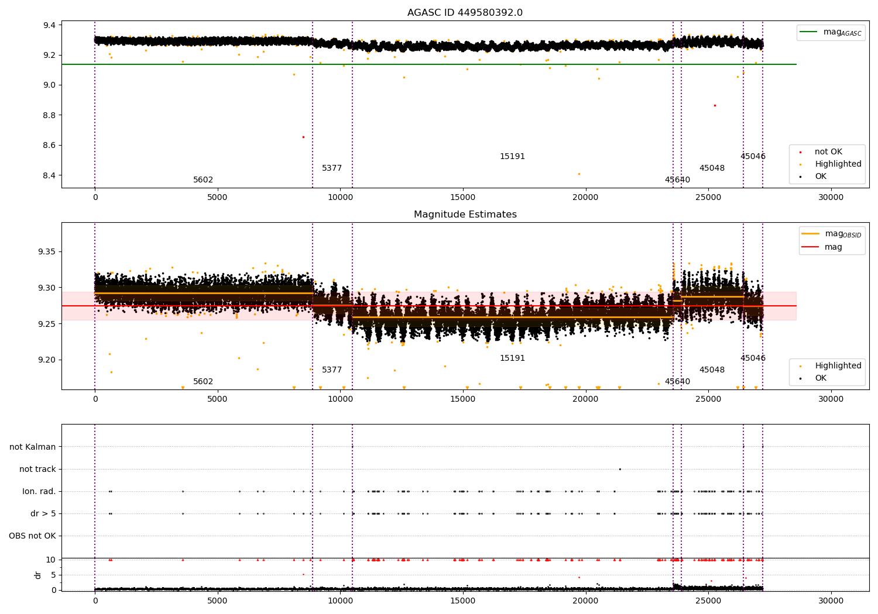Click OBSID label 5377 in the top plot
The width and height of the screenshot is (878, 614).
click(x=332, y=168)
